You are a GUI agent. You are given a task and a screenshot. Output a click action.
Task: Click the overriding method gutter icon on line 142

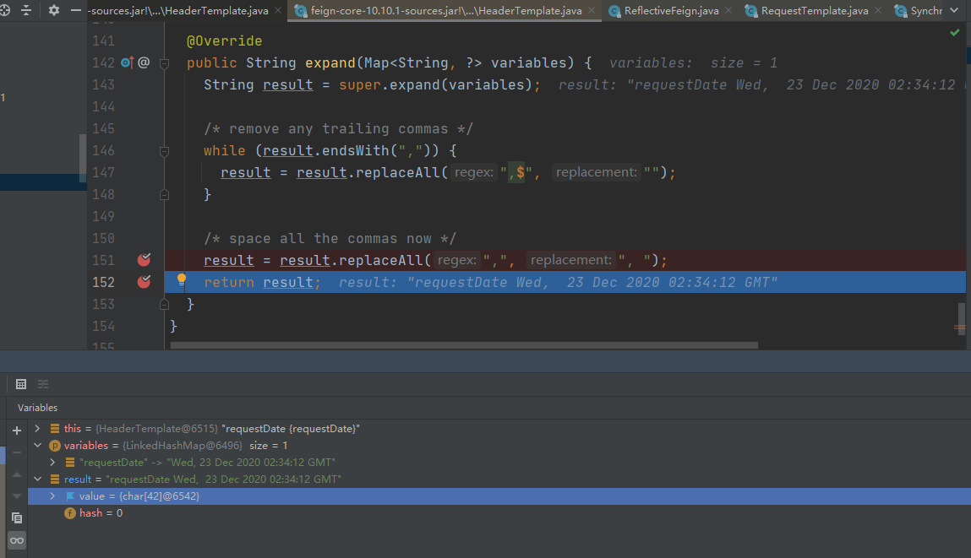coord(127,62)
